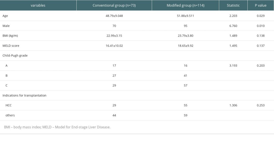This screenshot has width=274, height=164.
Task: Select Child-Pugh statistic value 3.193
Action: (233, 66)
